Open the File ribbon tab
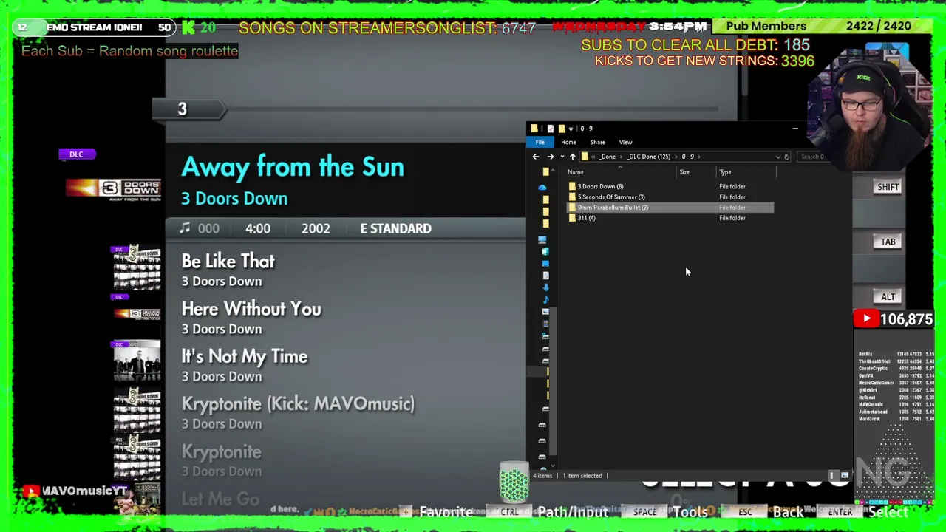The width and height of the screenshot is (946, 532). [540, 142]
